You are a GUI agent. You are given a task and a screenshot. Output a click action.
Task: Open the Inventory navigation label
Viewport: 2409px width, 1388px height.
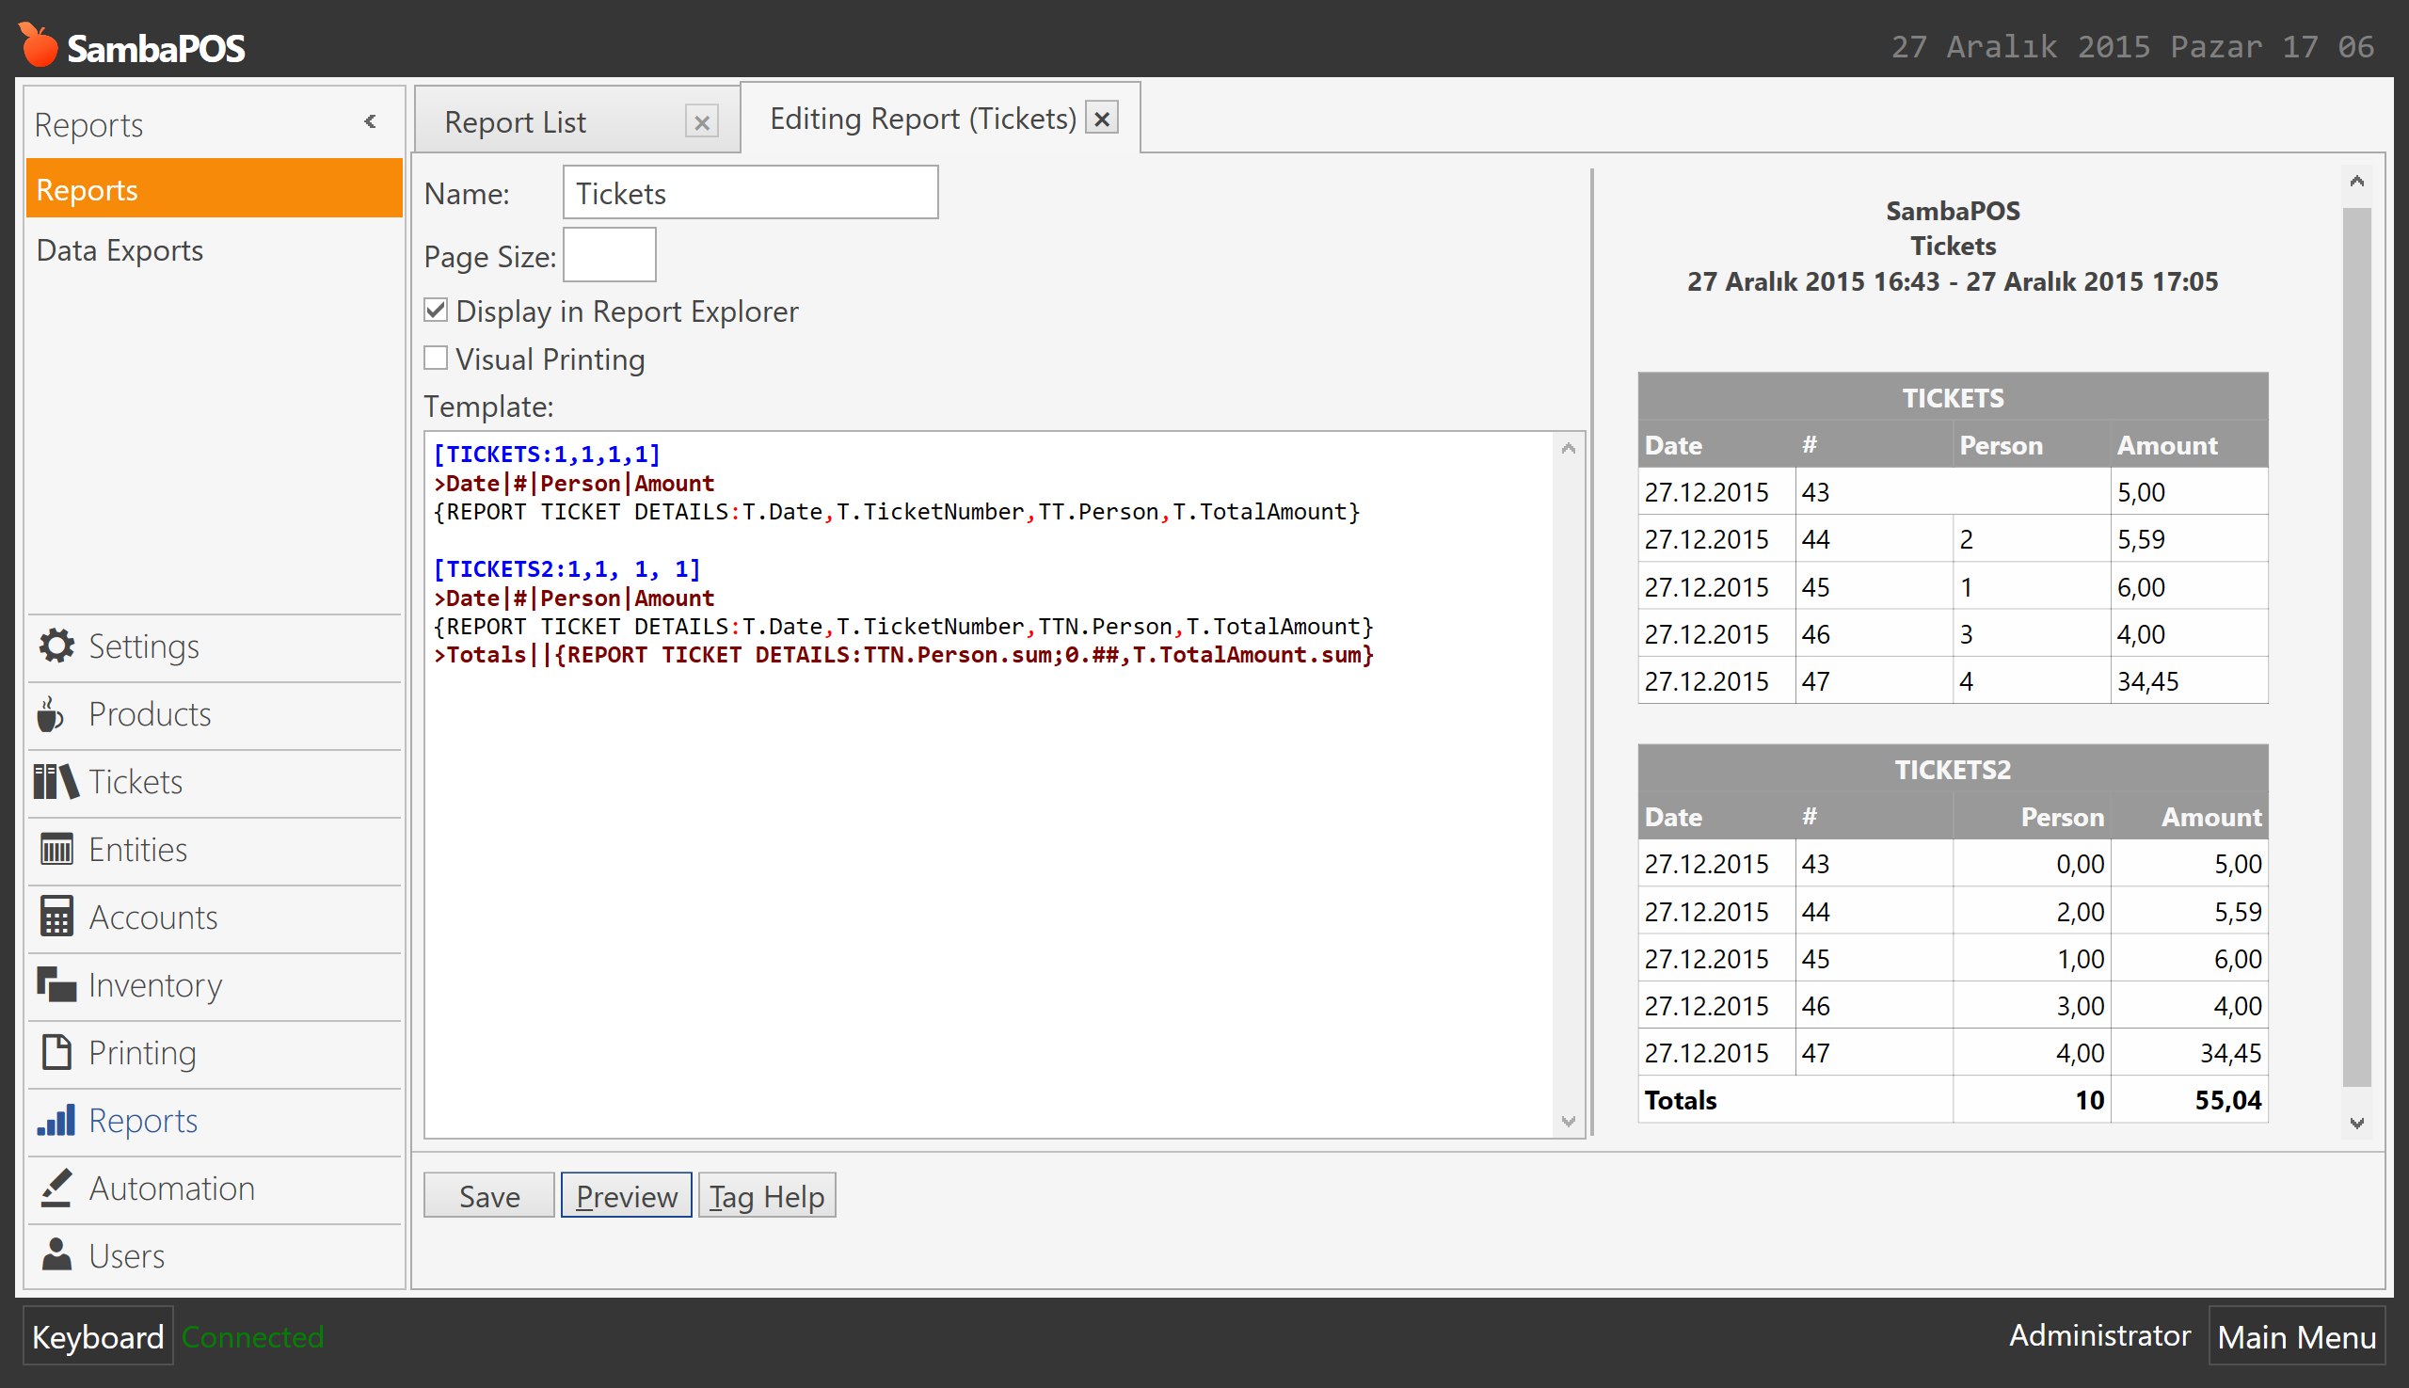tap(155, 983)
